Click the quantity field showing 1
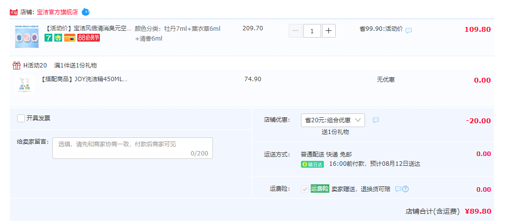The height and width of the screenshot is (221, 505). click(x=312, y=31)
